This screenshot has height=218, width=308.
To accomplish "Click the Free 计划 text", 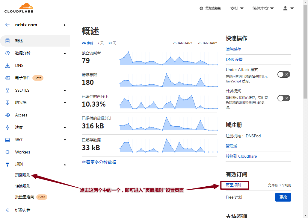I will [234, 197].
